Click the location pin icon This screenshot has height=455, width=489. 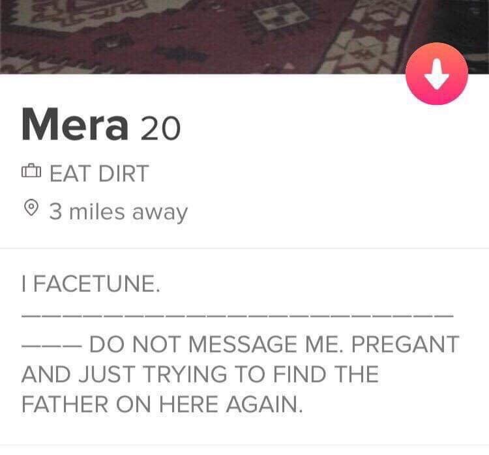click(x=31, y=207)
